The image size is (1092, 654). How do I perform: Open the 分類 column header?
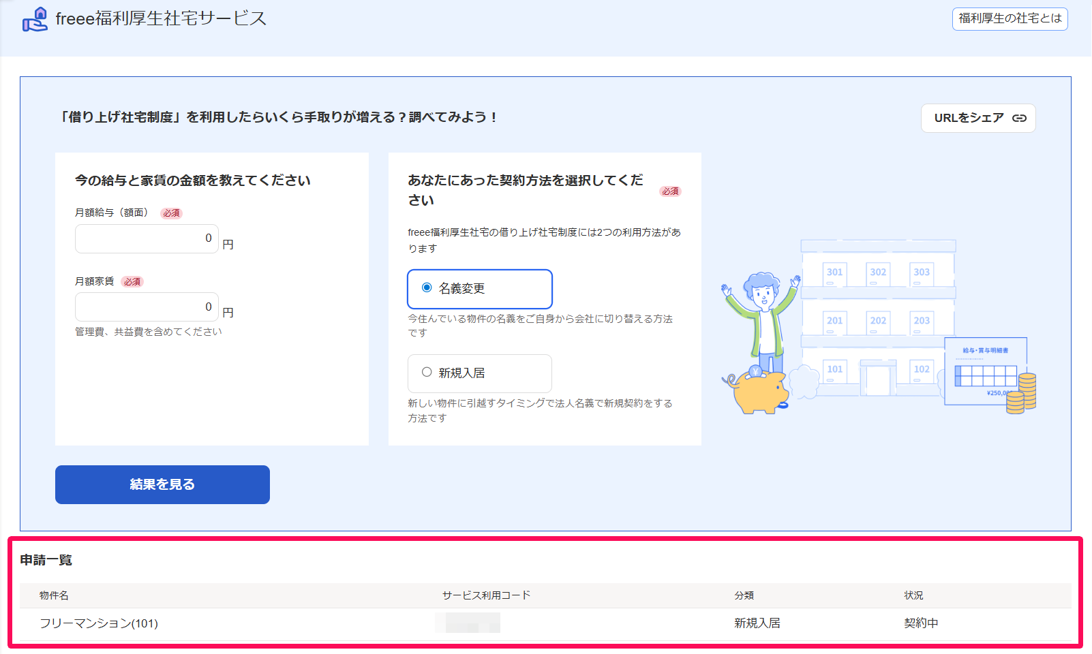[x=744, y=595]
